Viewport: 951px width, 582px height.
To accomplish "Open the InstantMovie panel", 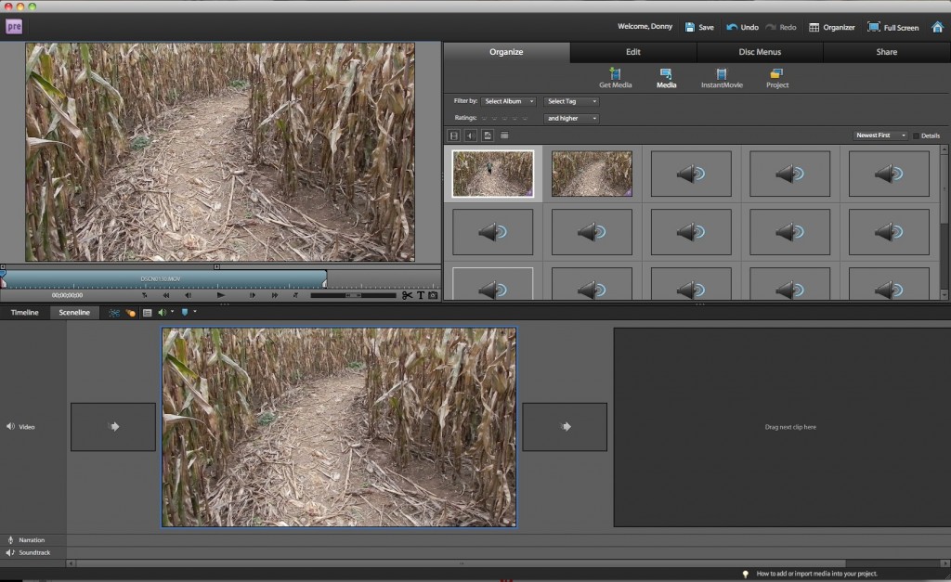I will 722,74.
